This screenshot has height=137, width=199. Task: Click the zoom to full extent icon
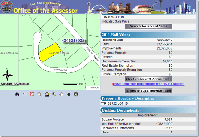click(x=47, y=94)
